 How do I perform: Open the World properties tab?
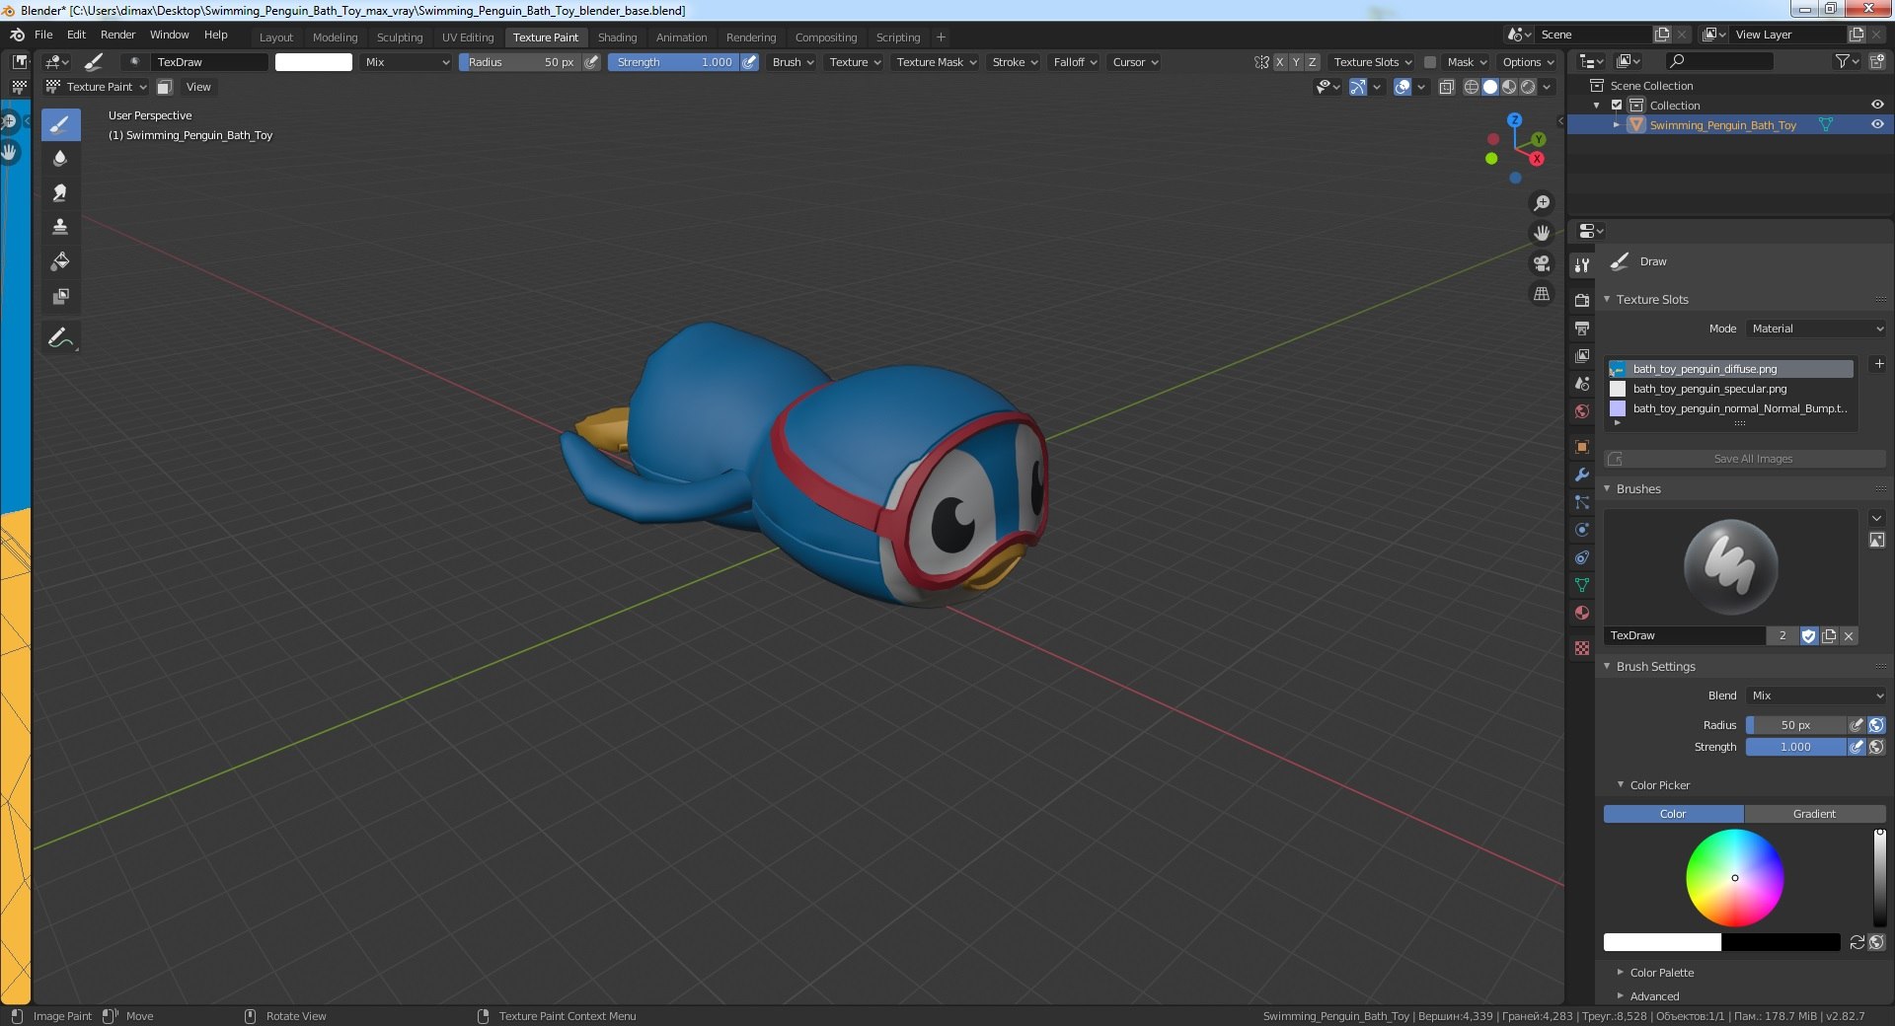pos(1582,411)
